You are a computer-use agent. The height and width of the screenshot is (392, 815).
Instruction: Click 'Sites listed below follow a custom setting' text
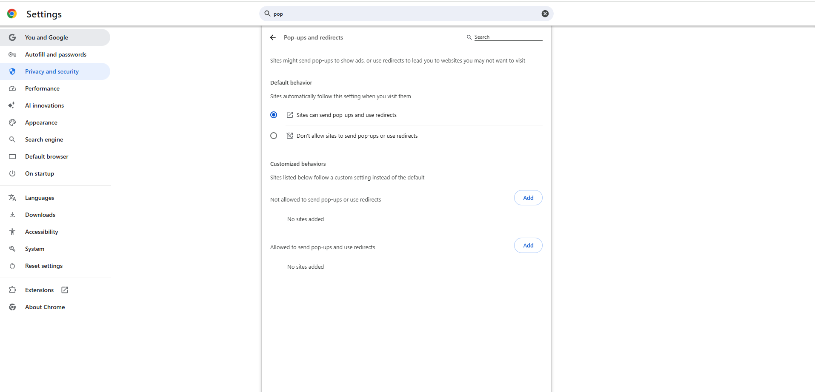347,178
